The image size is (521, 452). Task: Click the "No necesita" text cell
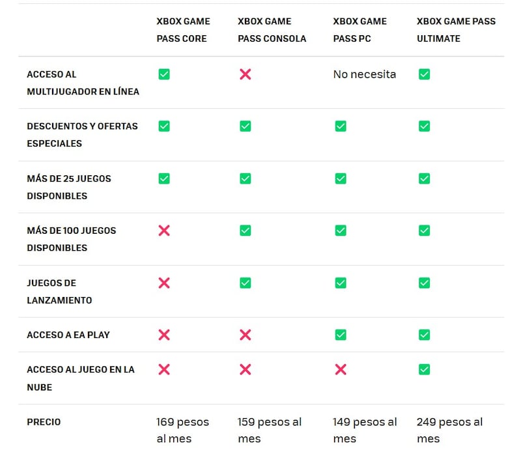coord(364,74)
